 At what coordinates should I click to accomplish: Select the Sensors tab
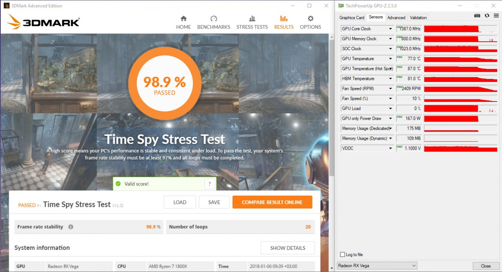pyautogui.click(x=376, y=17)
